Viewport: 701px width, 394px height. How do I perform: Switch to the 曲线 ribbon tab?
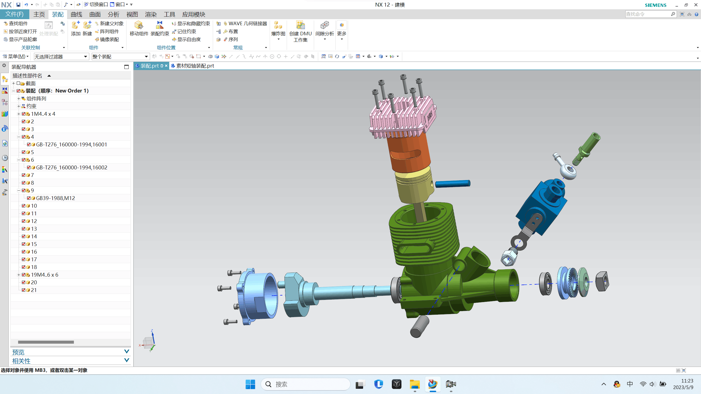pos(76,14)
